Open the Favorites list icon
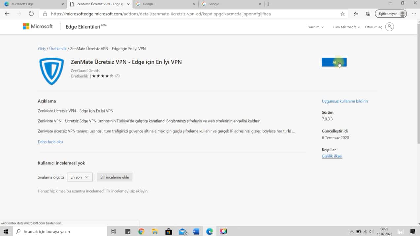 [x=356, y=14]
